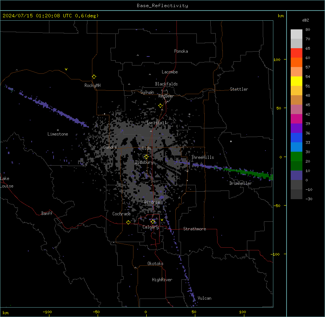
Task: Click the yellow marker between Olds and Didsbury
Action: (146, 157)
